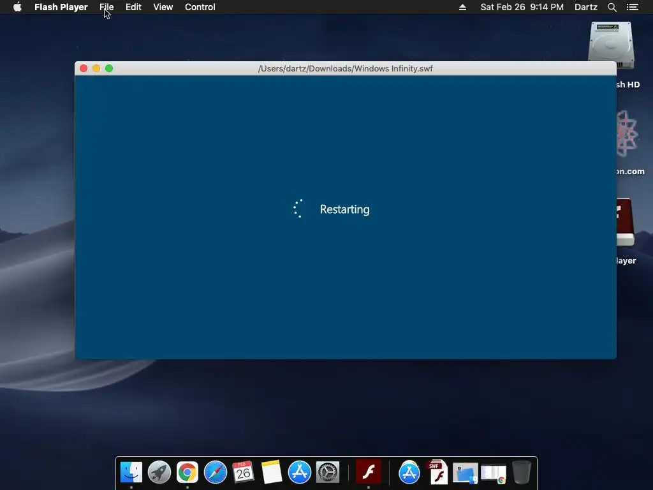
Task: Click the spinning loading dots indicator
Action: coord(298,209)
